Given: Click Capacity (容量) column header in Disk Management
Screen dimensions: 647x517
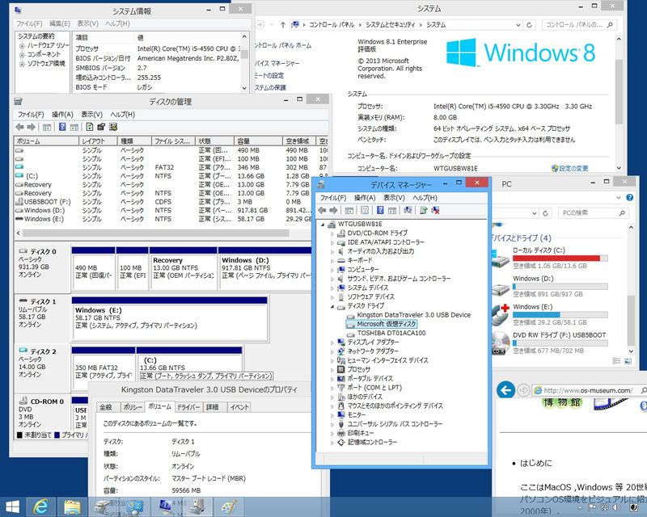Looking at the screenshot, I should (x=258, y=141).
